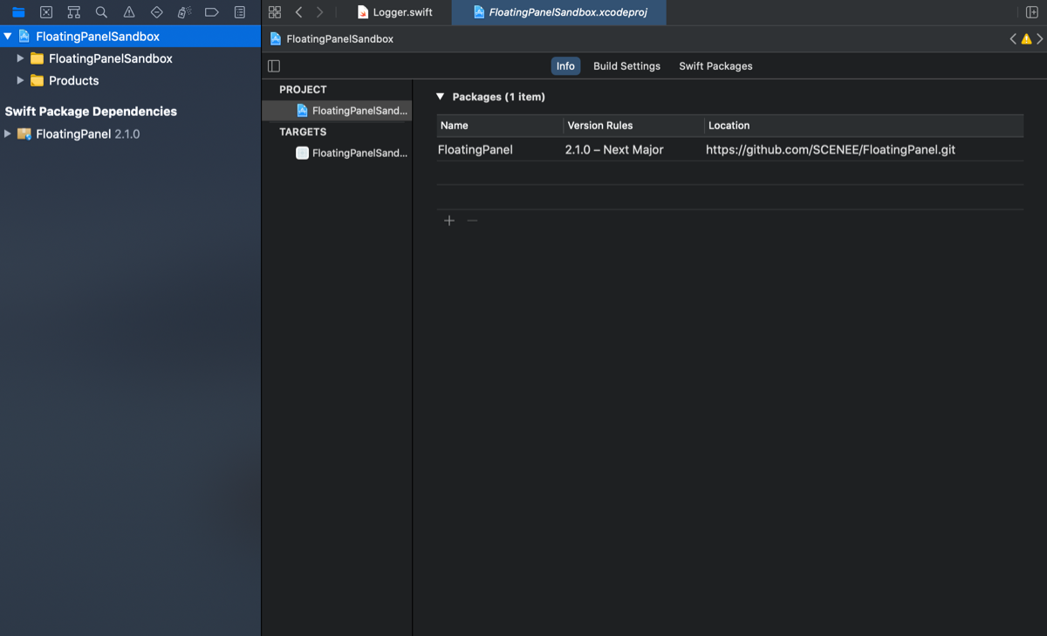The image size is (1047, 636).
Task: Add a package with the plus button
Action: pyautogui.click(x=449, y=221)
